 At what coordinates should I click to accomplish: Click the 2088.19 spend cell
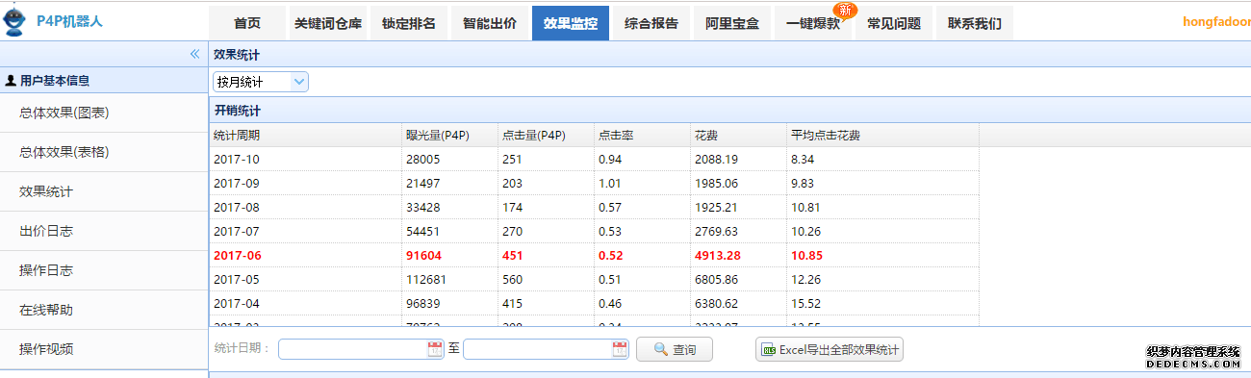[738, 160]
